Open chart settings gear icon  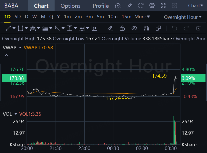[x=152, y=6]
